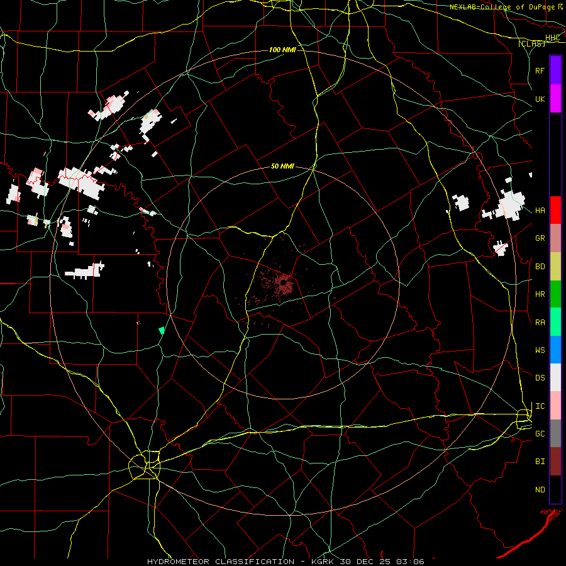Click the WS legend label
This screenshot has height=566, width=566.
click(540, 350)
